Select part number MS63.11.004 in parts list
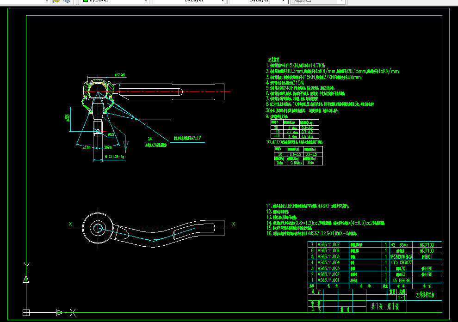458x322 pixels. (x=328, y=262)
